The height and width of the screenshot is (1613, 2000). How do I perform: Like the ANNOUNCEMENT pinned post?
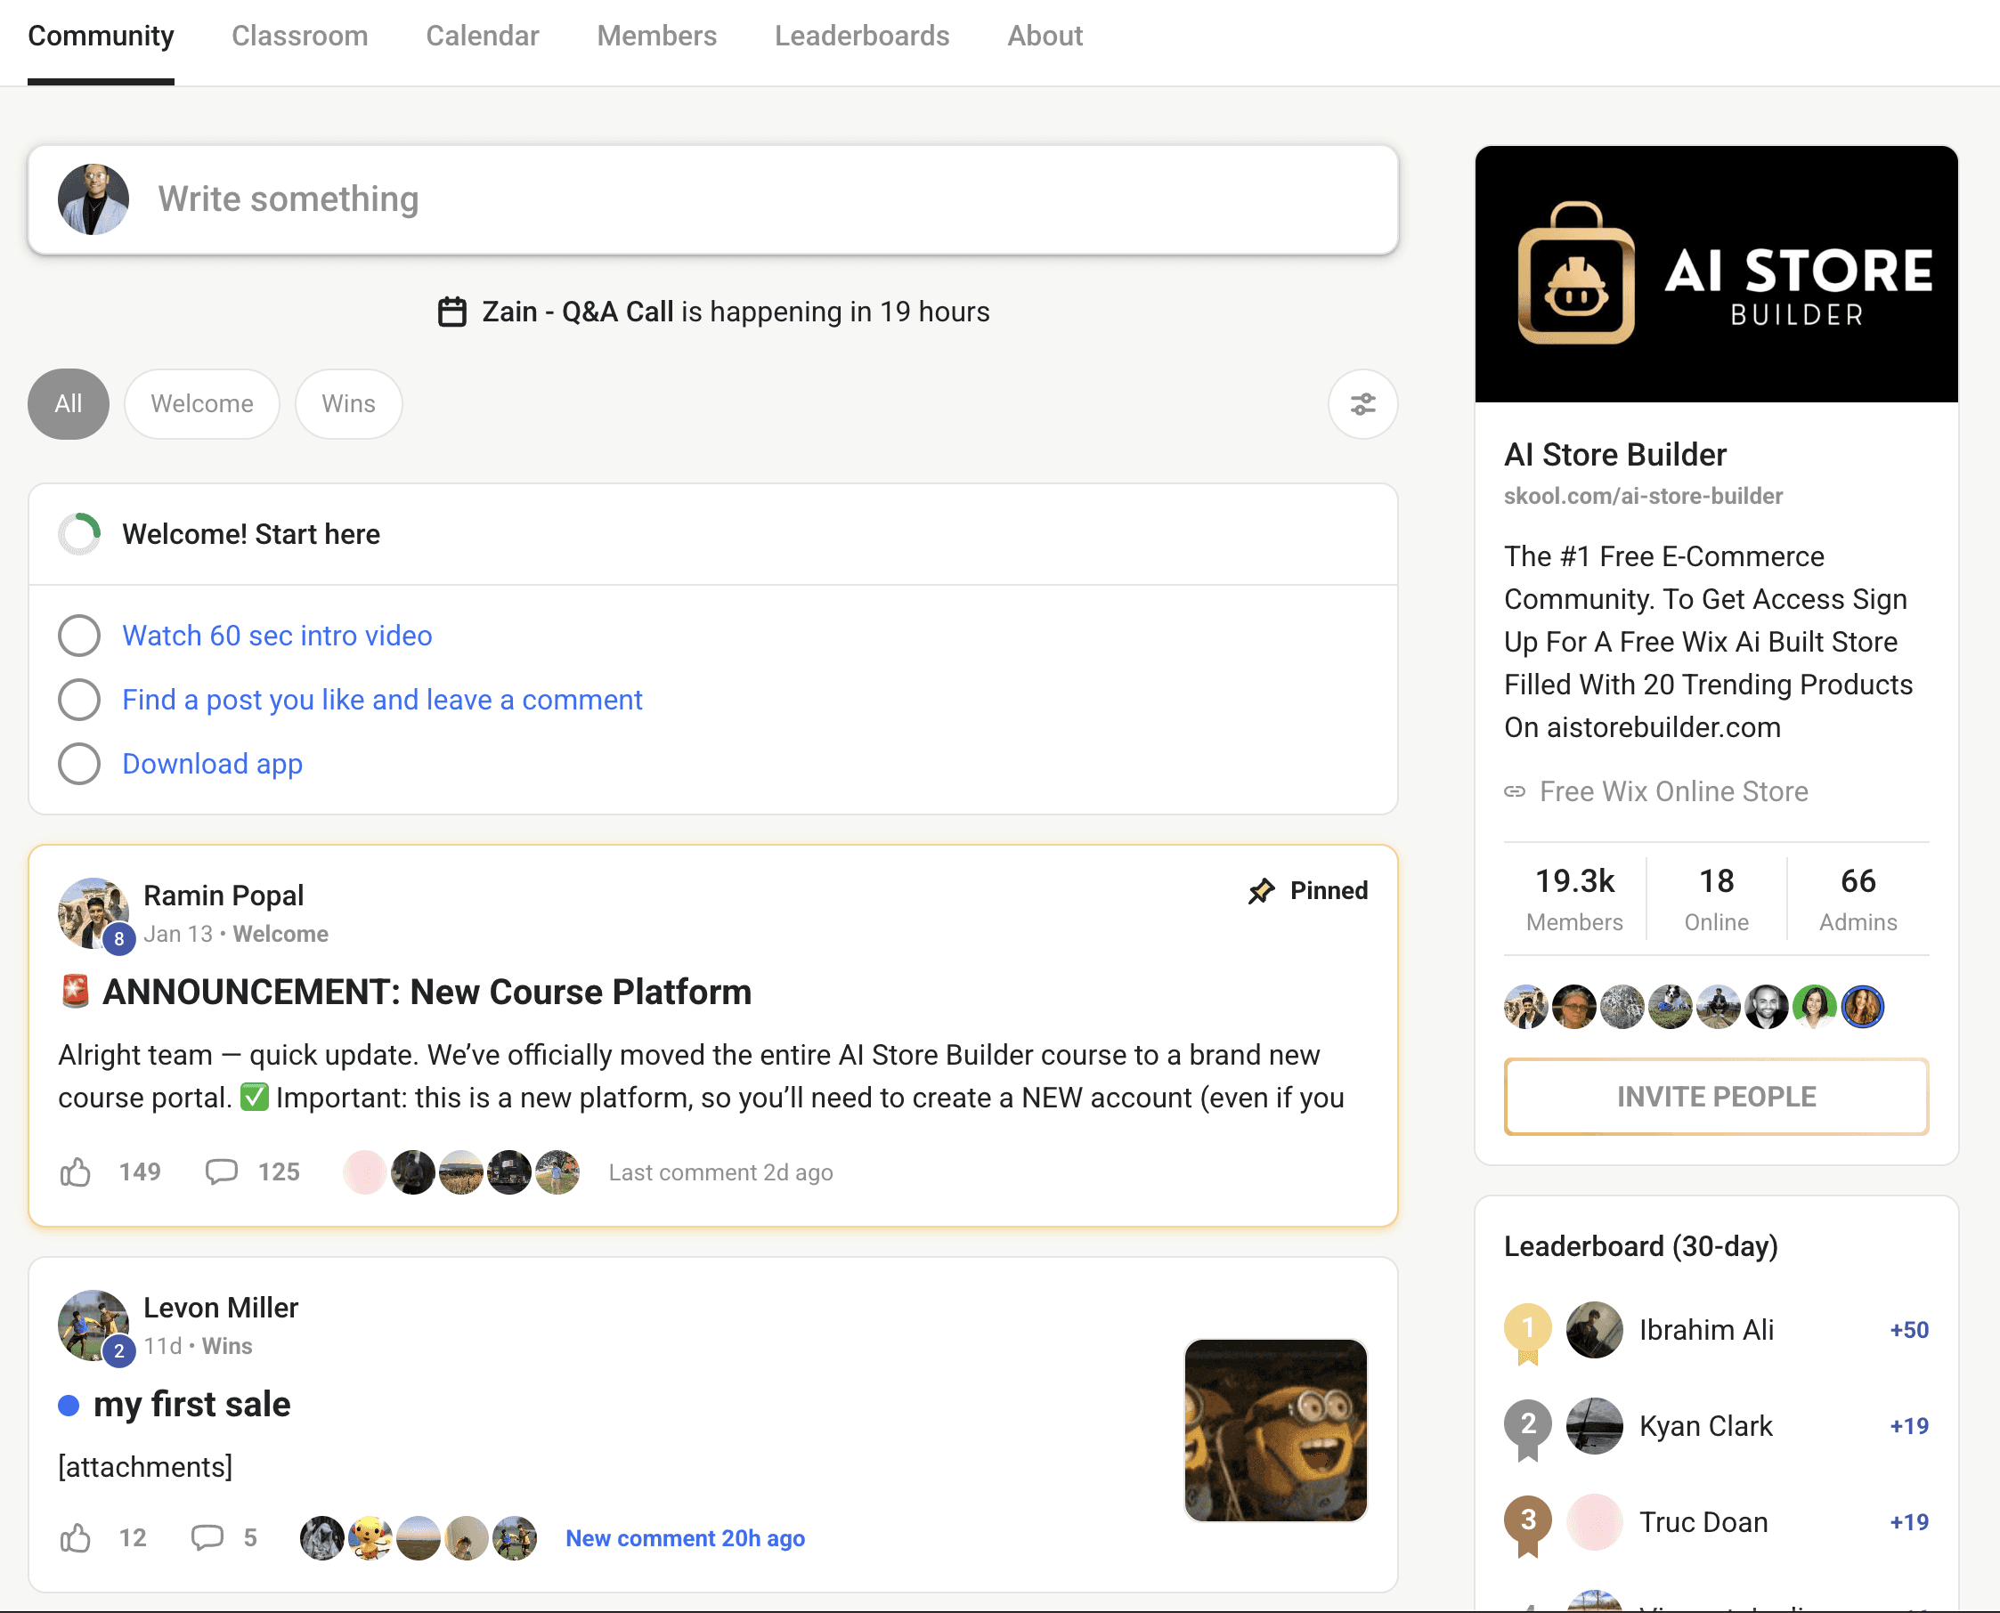[76, 1172]
